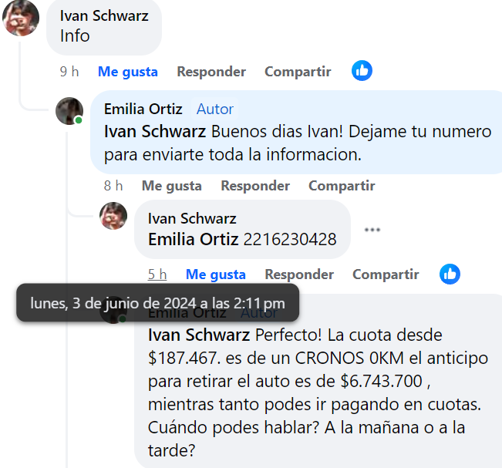502x468 pixels.
Task: Click the Emilia Ortiz mention before the phone number
Action: point(193,239)
